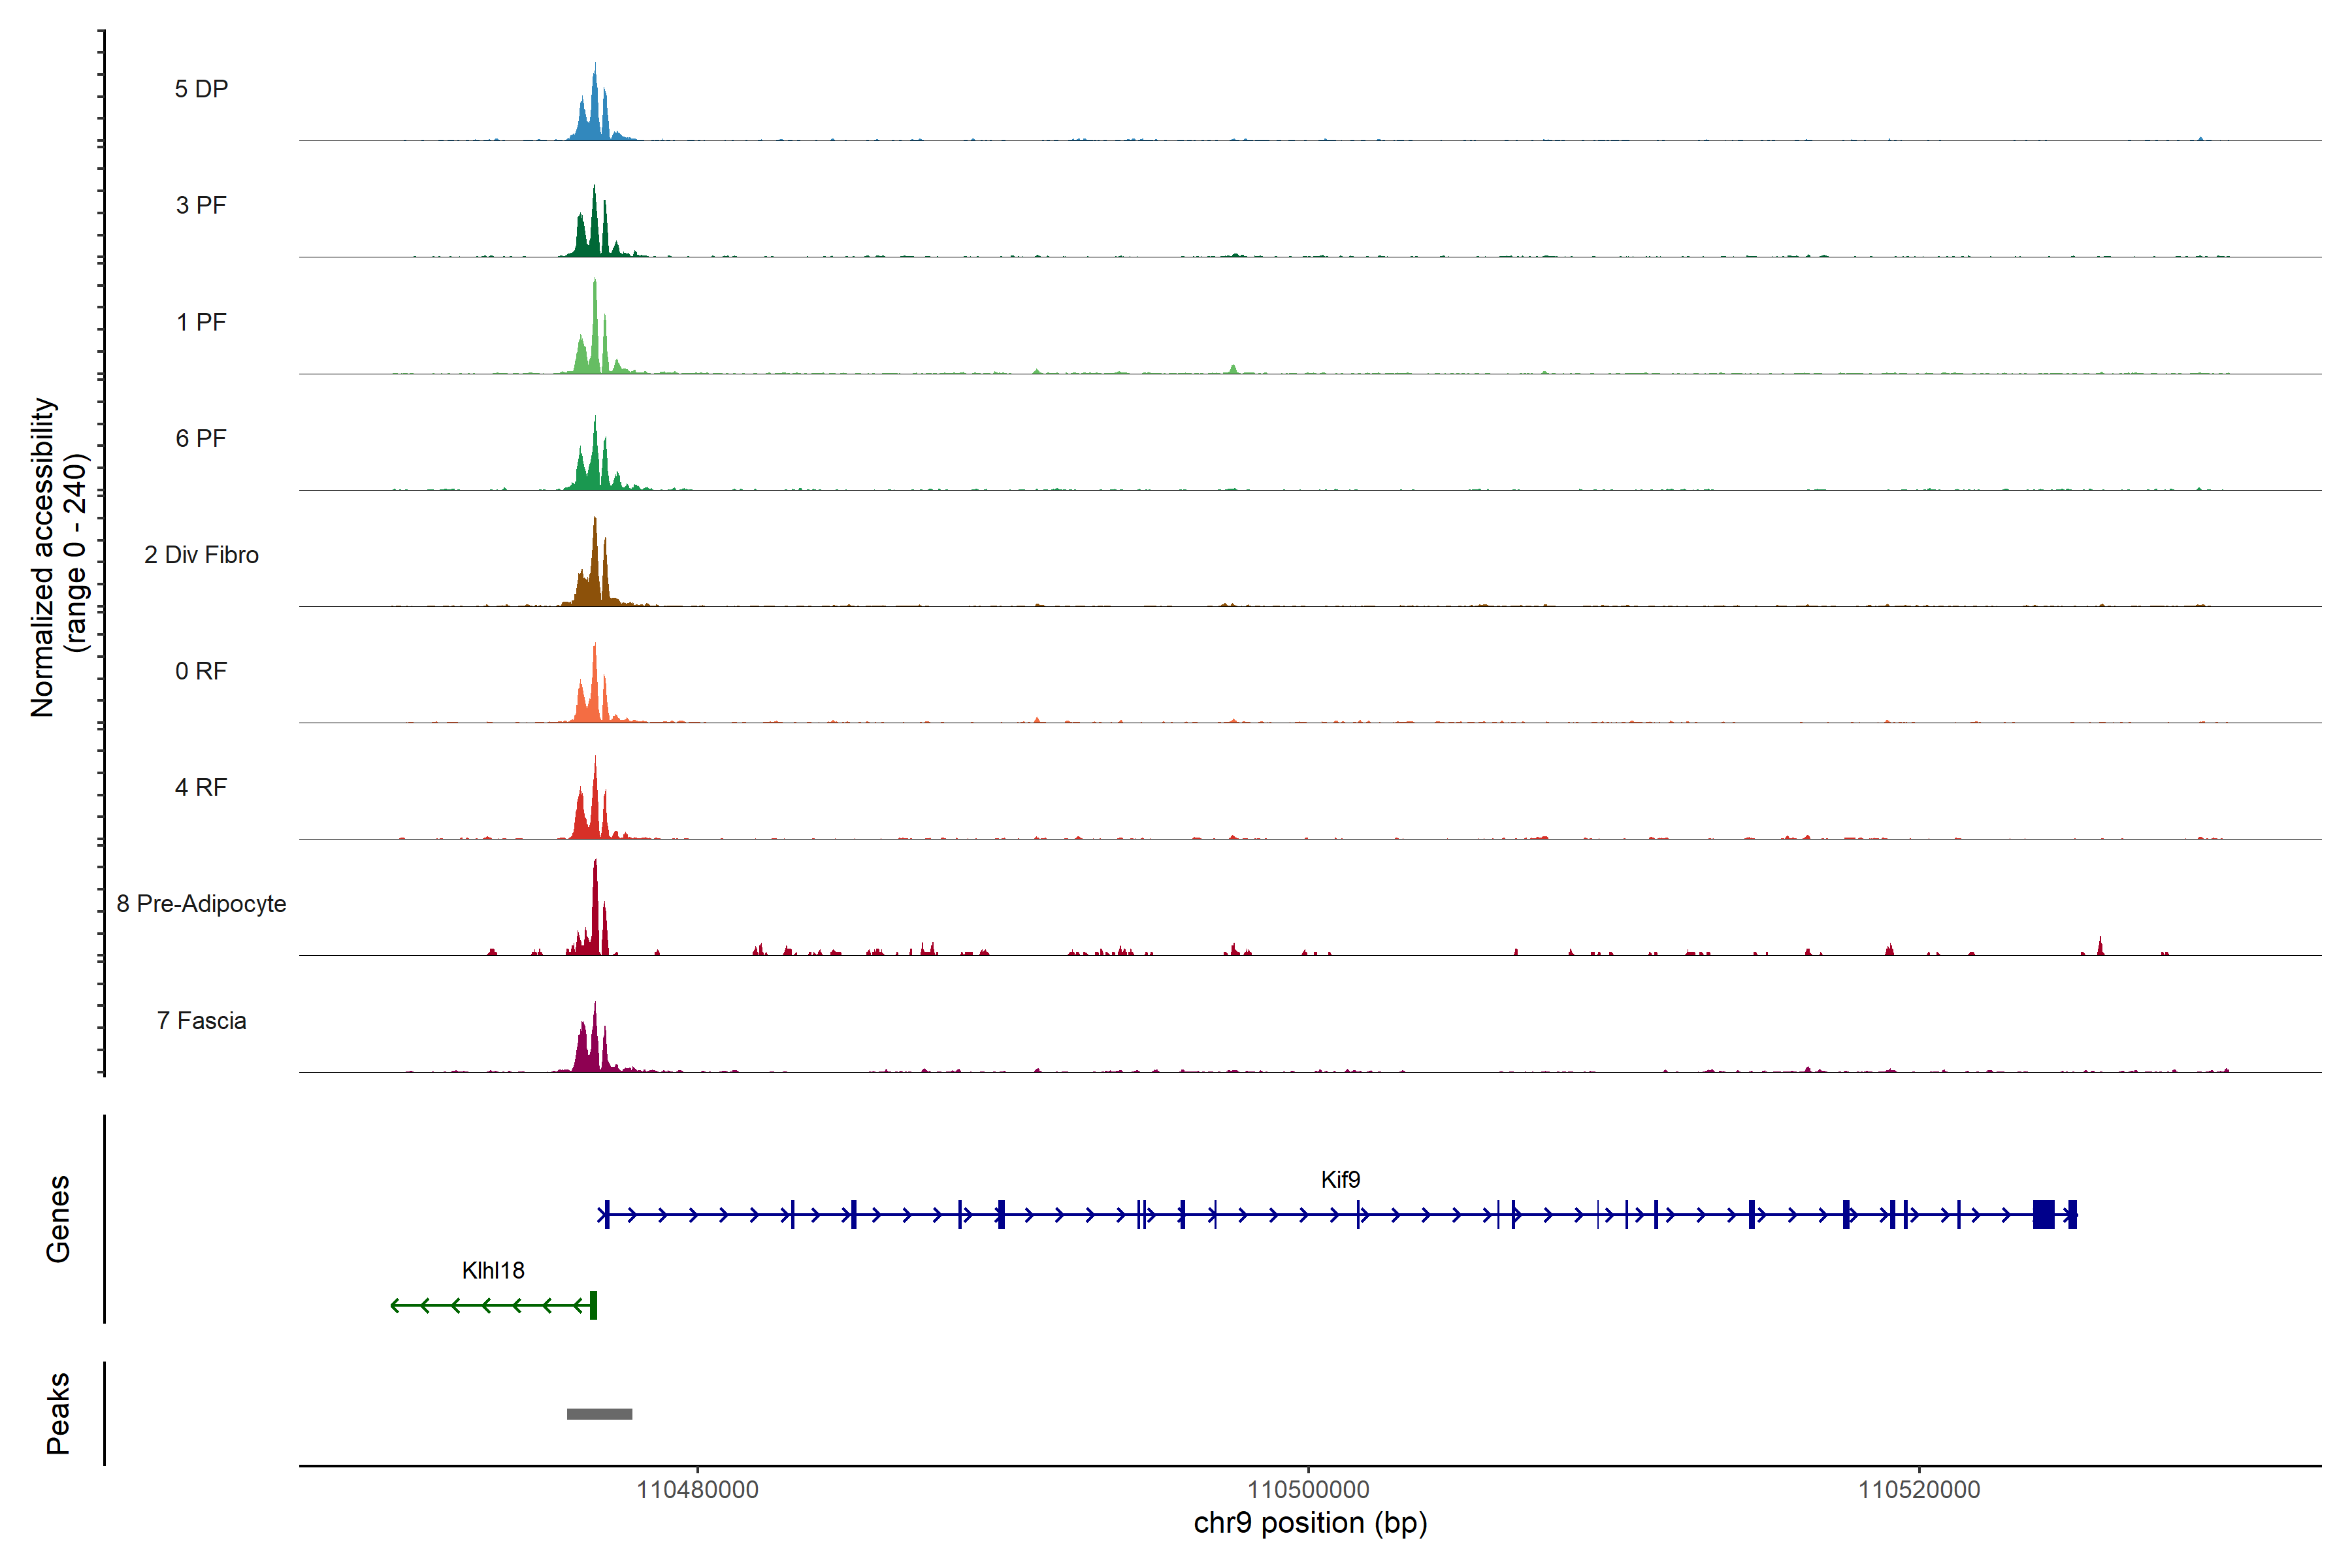Click the green Klhl18 exon block
The height and width of the screenshot is (1568, 2352).
click(x=593, y=1305)
